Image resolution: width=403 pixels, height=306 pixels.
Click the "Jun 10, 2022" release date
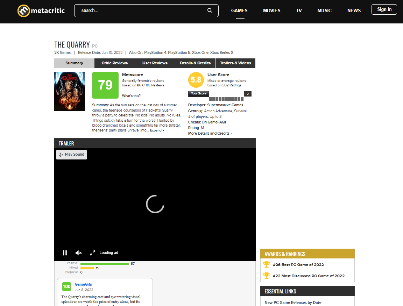pyautogui.click(x=112, y=53)
